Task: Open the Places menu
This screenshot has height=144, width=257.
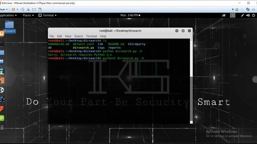Action: (x=28, y=15)
